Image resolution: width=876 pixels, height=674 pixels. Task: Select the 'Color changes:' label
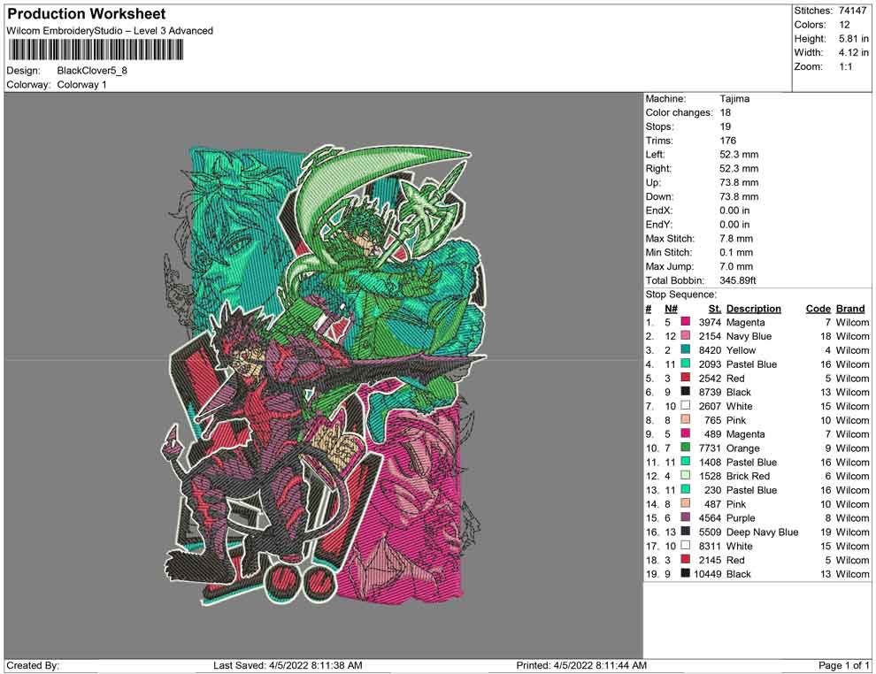(680, 112)
